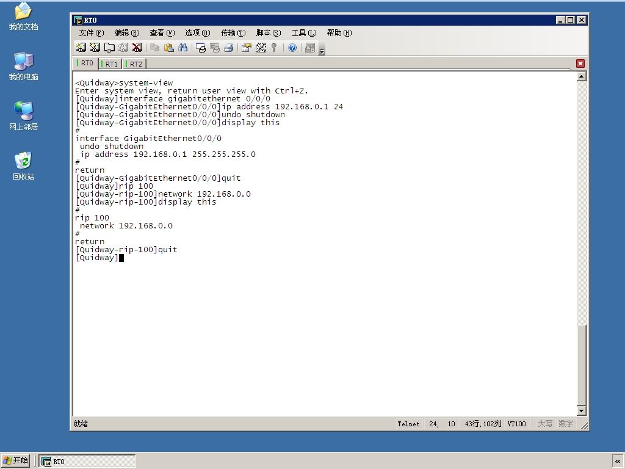
Task: Click the terminal scrollbar up arrow
Action: click(582, 76)
